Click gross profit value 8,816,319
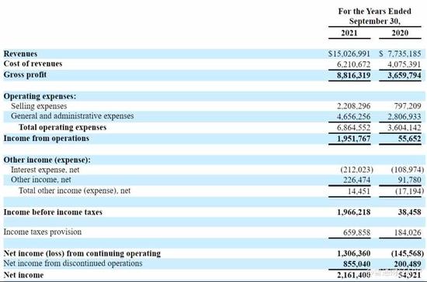The image size is (427, 282). (353, 75)
